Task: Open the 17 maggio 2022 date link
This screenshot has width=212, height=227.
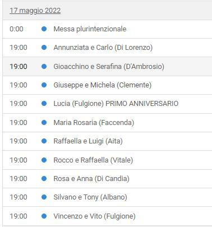Action: click(35, 11)
